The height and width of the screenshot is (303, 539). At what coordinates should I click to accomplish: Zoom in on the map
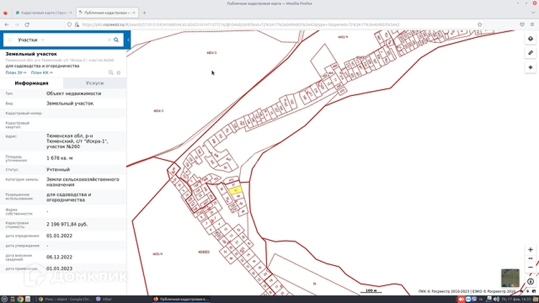coord(530,250)
